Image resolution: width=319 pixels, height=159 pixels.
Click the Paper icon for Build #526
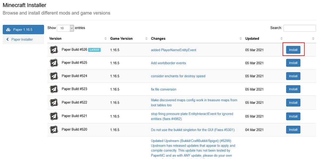(x=54, y=50)
